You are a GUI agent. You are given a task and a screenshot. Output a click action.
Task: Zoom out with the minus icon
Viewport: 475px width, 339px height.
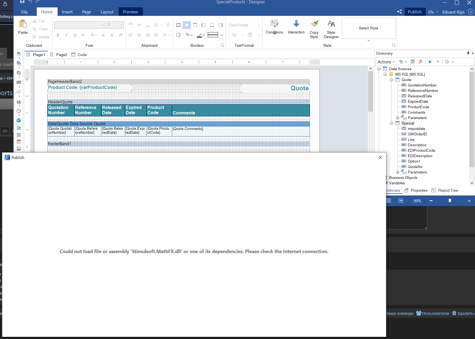tap(431, 201)
